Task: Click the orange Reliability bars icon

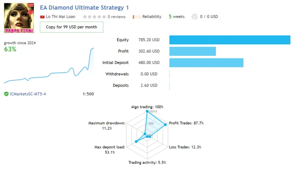Action: 137,17
